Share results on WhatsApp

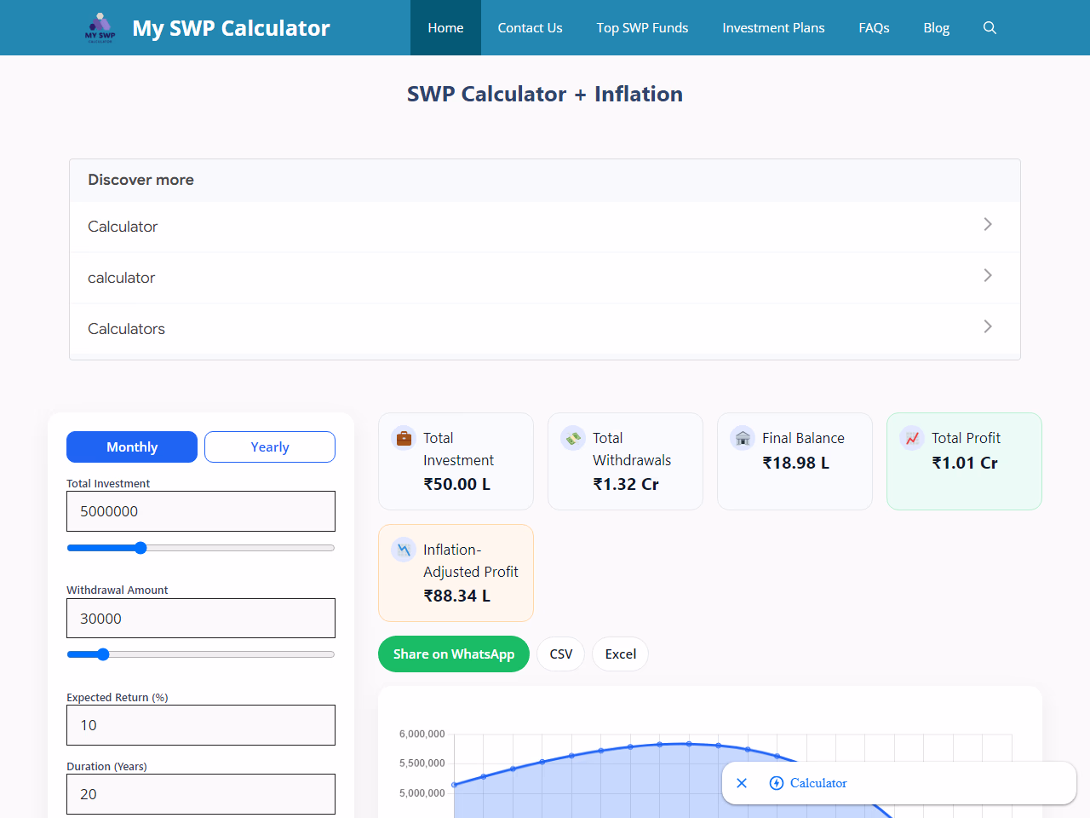coord(454,654)
